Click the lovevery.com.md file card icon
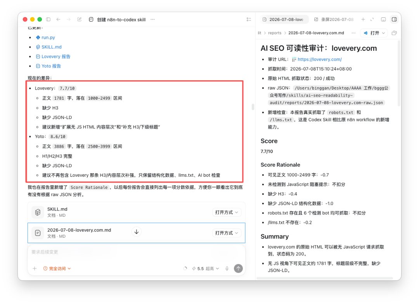This screenshot has height=304, width=419. pyautogui.click(x=38, y=233)
